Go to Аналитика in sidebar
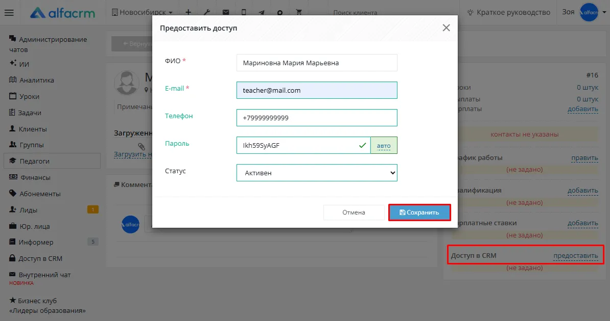Screen dimensions: 610x321 32,80
